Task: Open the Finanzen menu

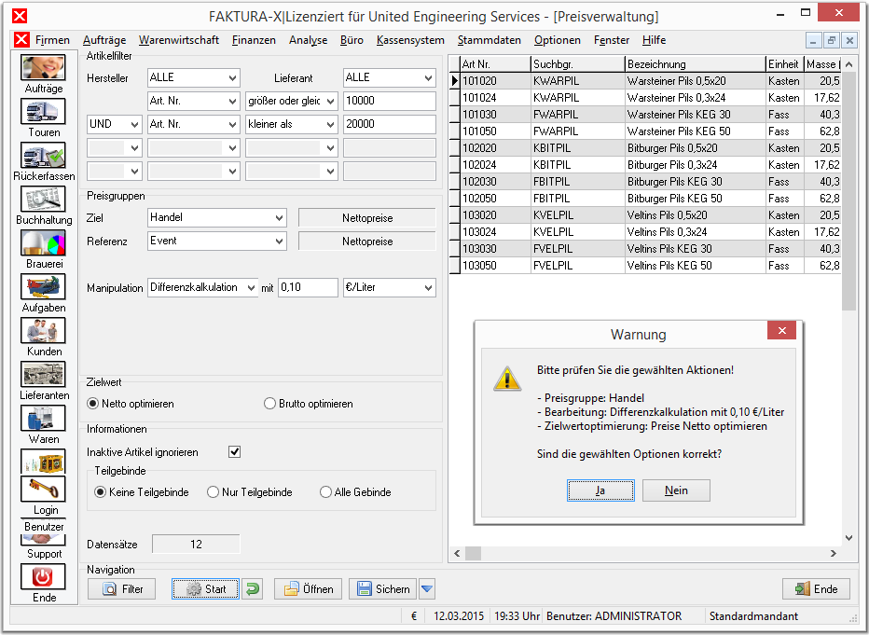Action: pyautogui.click(x=254, y=40)
